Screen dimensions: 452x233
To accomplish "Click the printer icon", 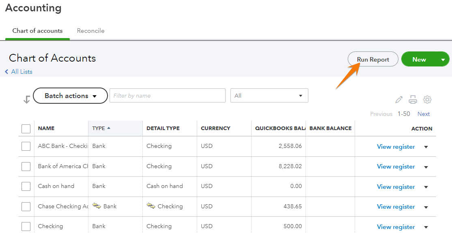I will tap(413, 100).
